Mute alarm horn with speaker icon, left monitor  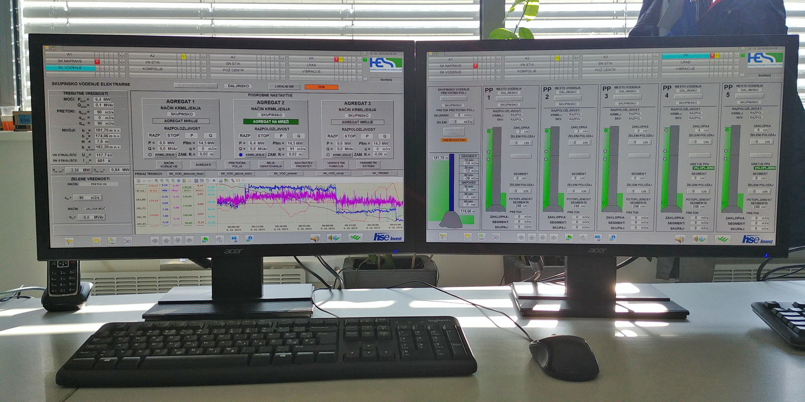314,238
